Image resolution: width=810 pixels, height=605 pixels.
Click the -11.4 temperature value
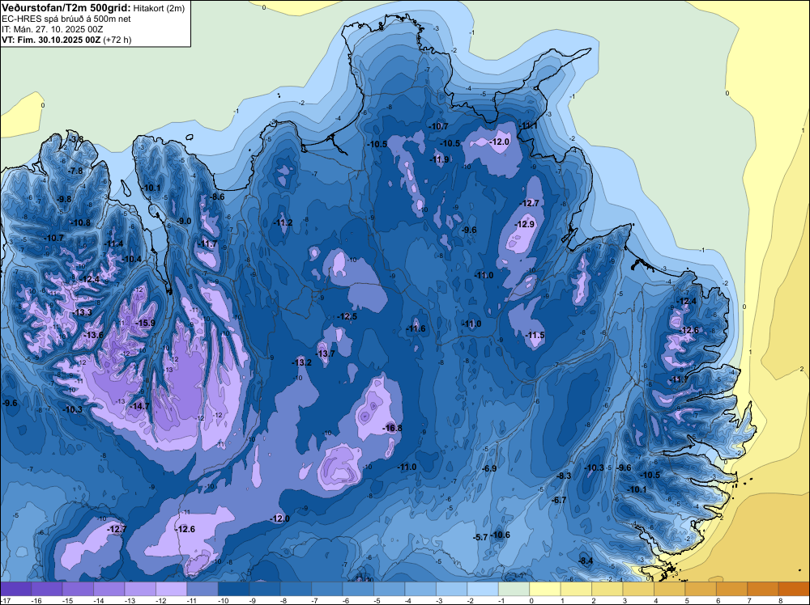click(114, 244)
